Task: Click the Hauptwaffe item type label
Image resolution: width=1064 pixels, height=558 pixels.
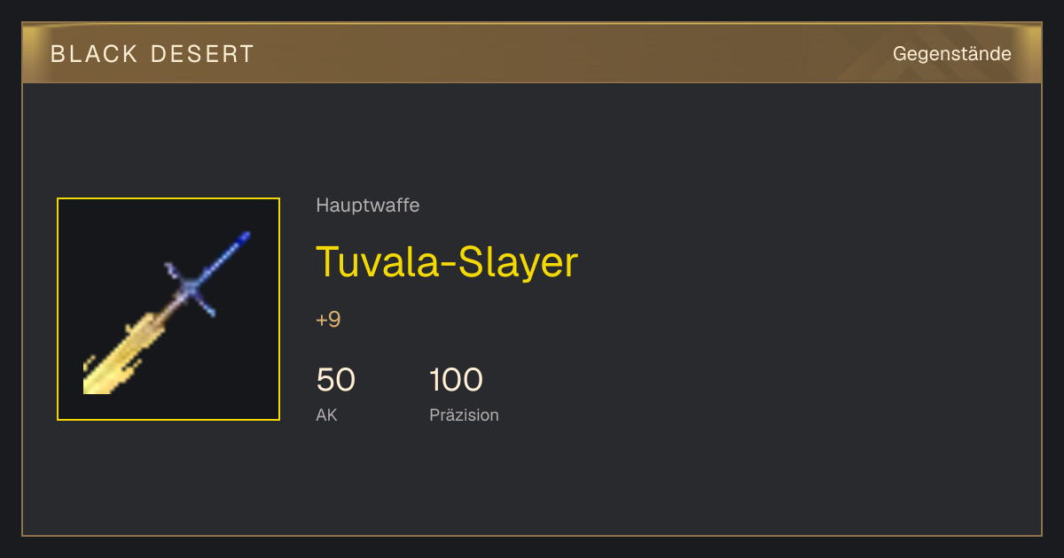Action: pos(368,205)
